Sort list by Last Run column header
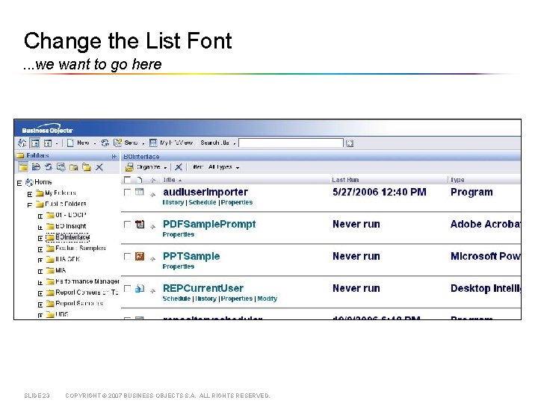 [x=345, y=180]
